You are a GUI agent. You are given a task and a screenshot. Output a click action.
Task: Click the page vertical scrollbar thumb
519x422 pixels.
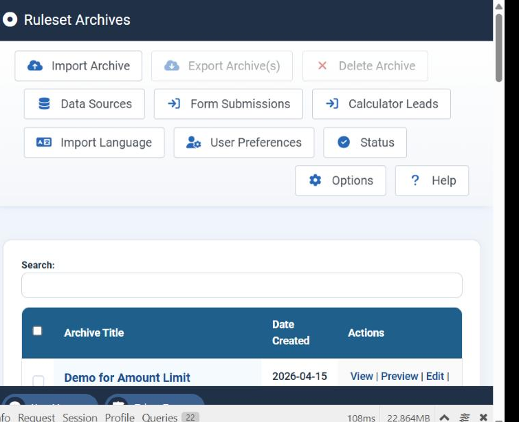click(499, 48)
